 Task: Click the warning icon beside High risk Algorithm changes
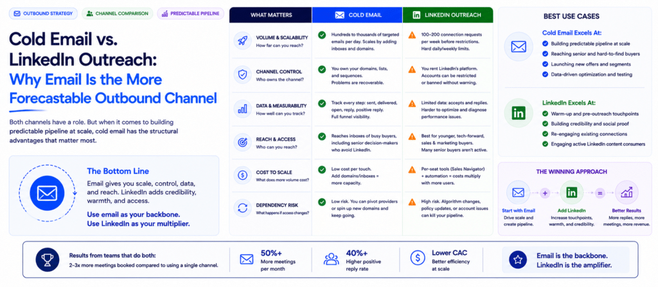tap(413, 202)
